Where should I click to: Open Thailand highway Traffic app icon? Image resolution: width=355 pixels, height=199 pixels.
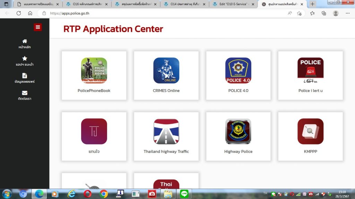pos(166,131)
